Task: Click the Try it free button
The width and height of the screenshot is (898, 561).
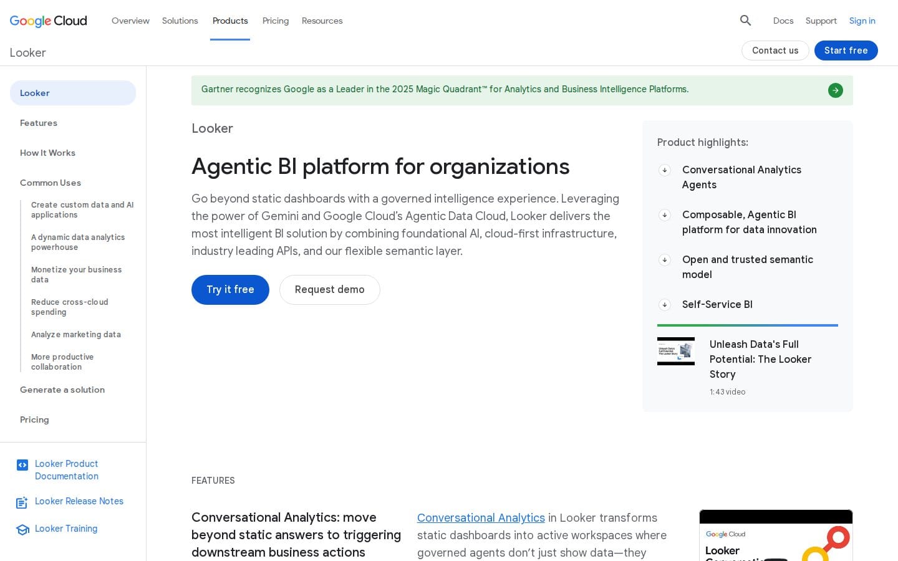Action: coord(230,290)
